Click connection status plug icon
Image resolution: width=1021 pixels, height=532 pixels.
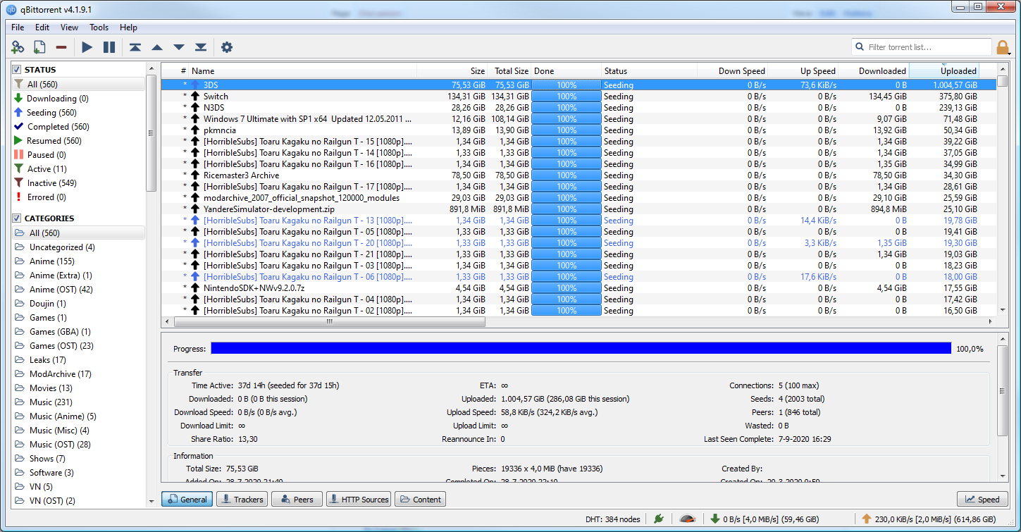click(x=659, y=519)
